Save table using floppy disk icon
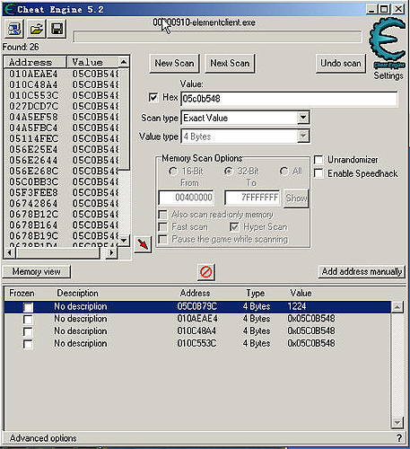 [x=57, y=29]
